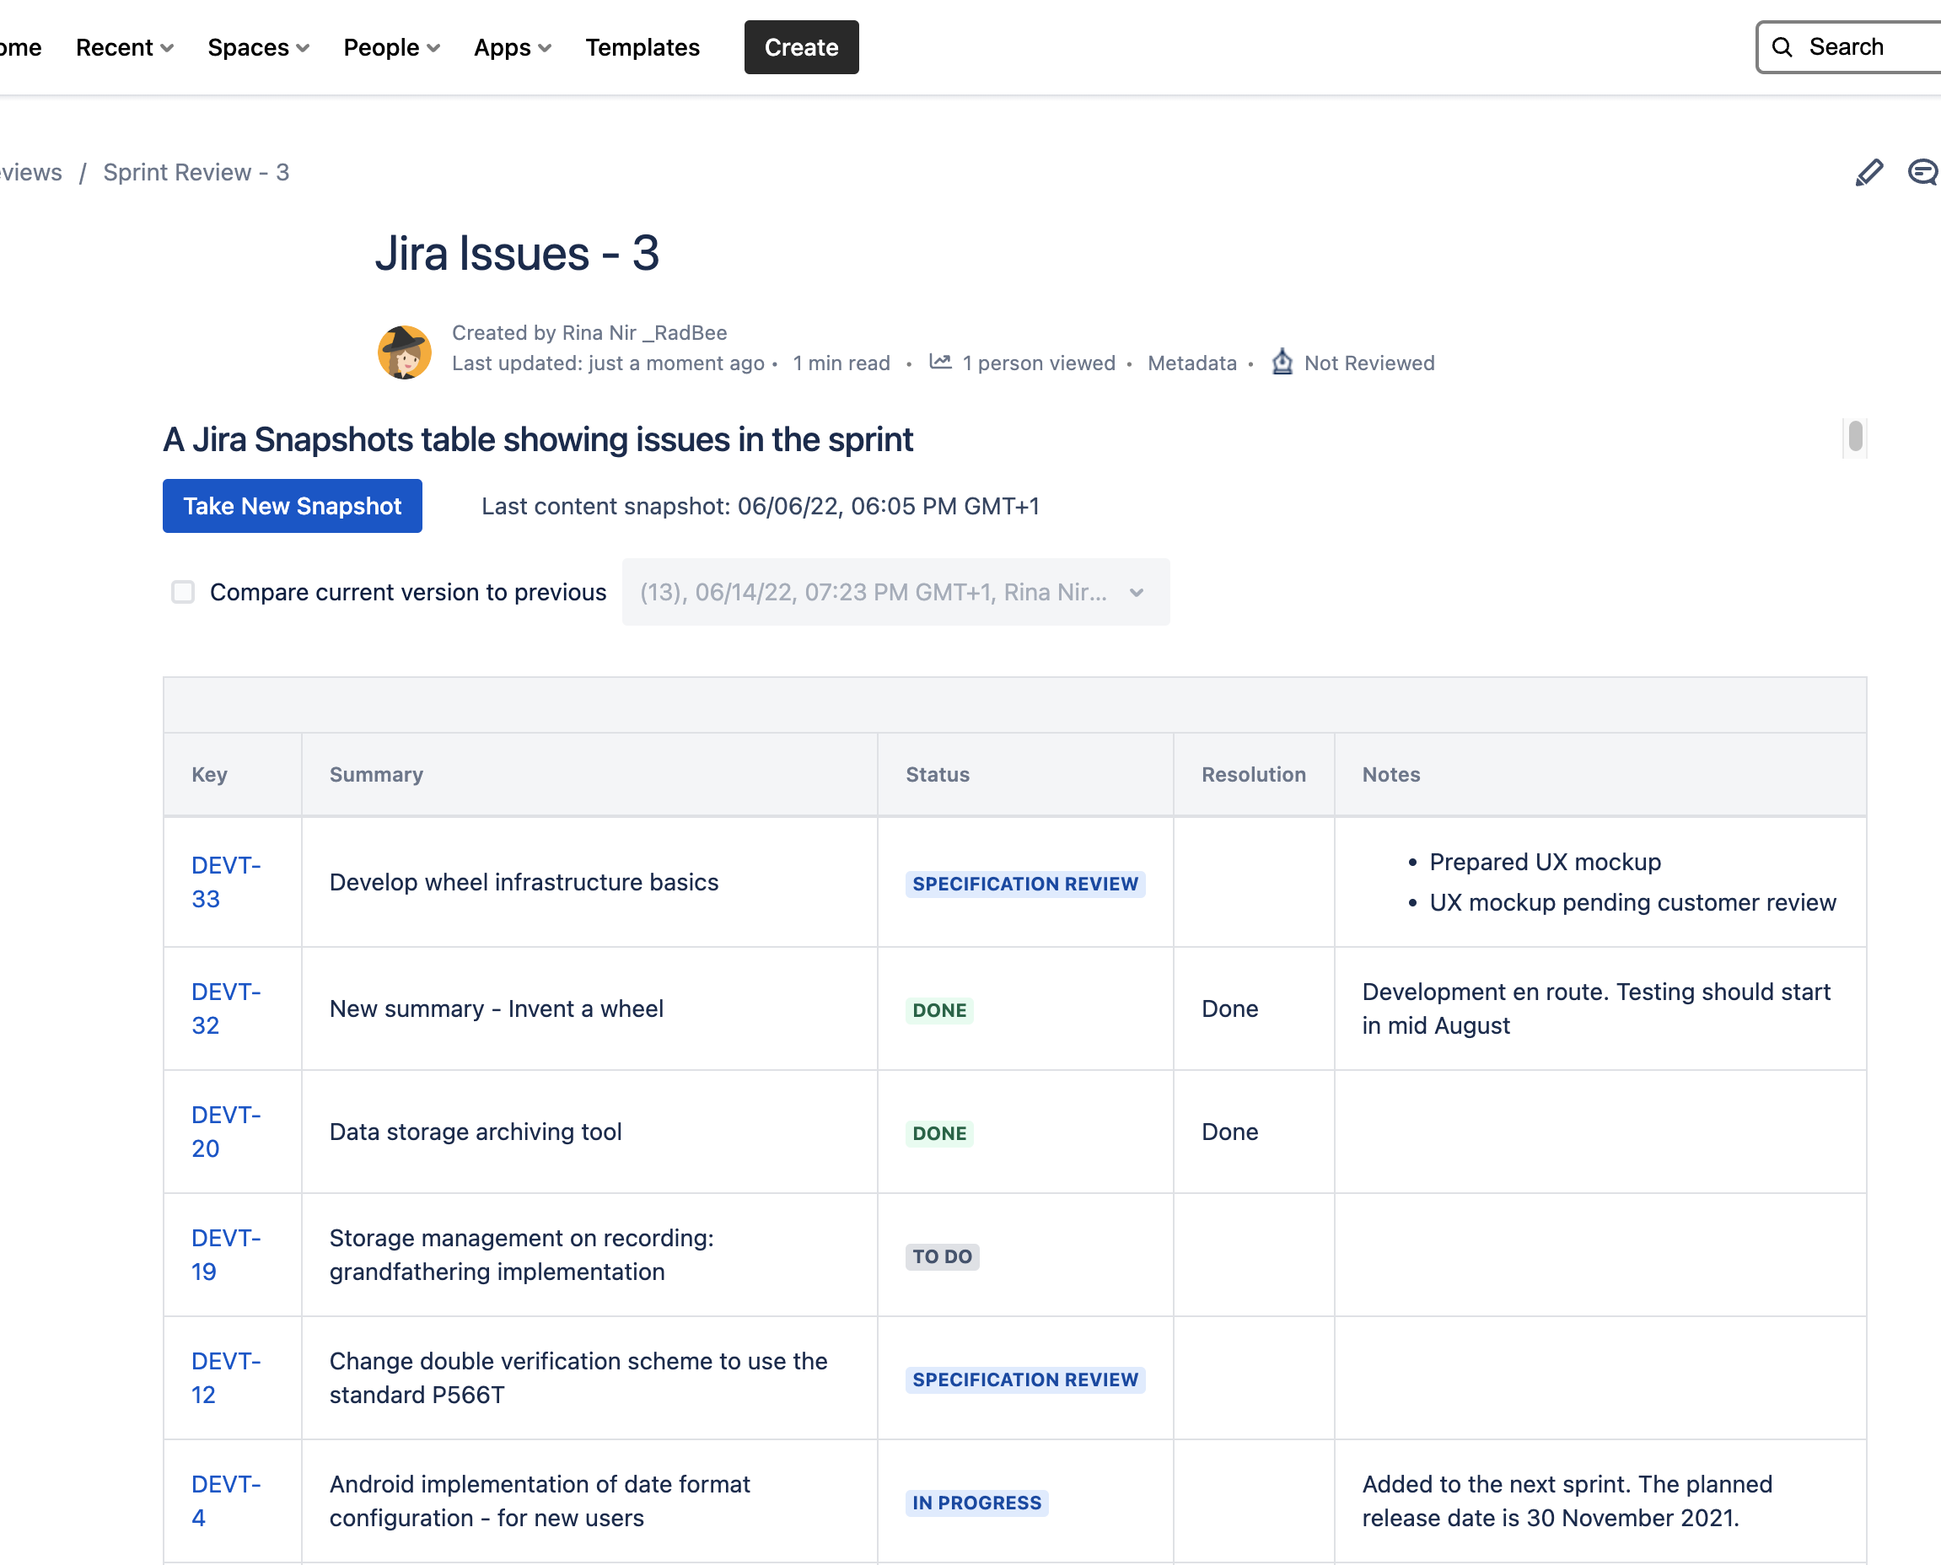Viewport: 1941px width, 1565px height.
Task: Open the previous snapshot version dropdown
Action: [x=895, y=591]
